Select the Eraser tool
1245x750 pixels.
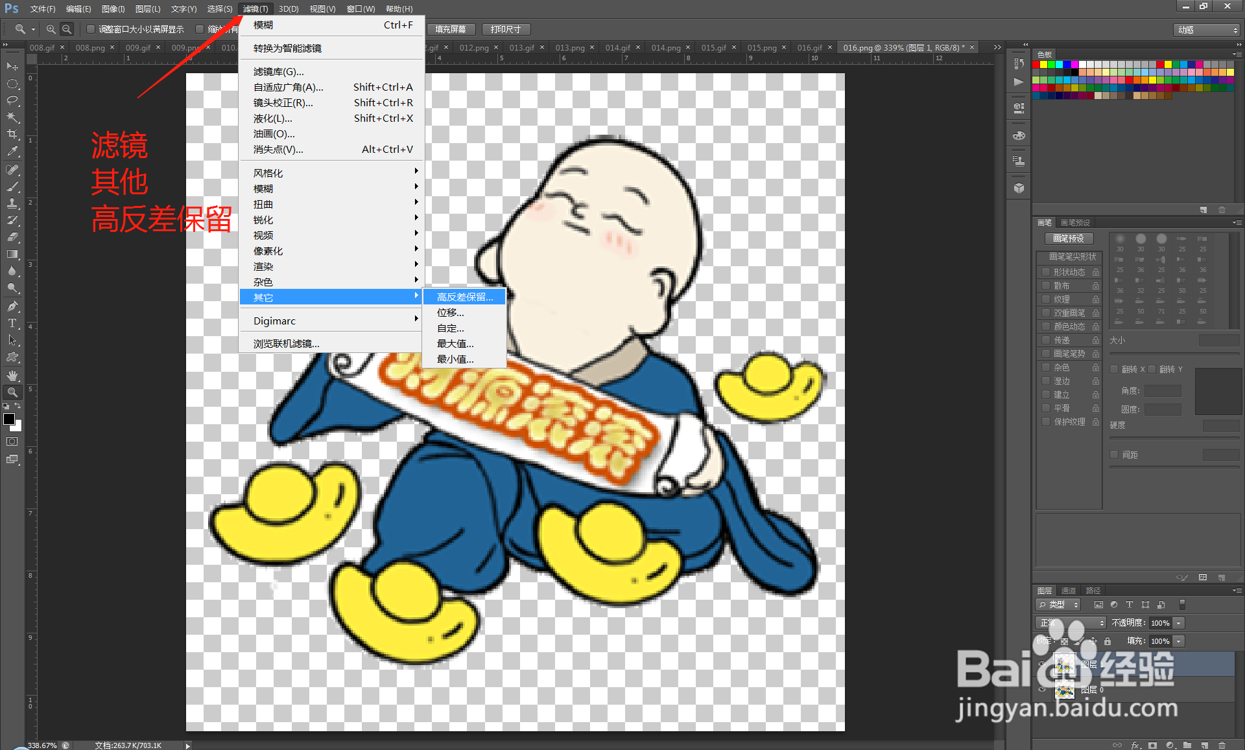click(x=12, y=237)
